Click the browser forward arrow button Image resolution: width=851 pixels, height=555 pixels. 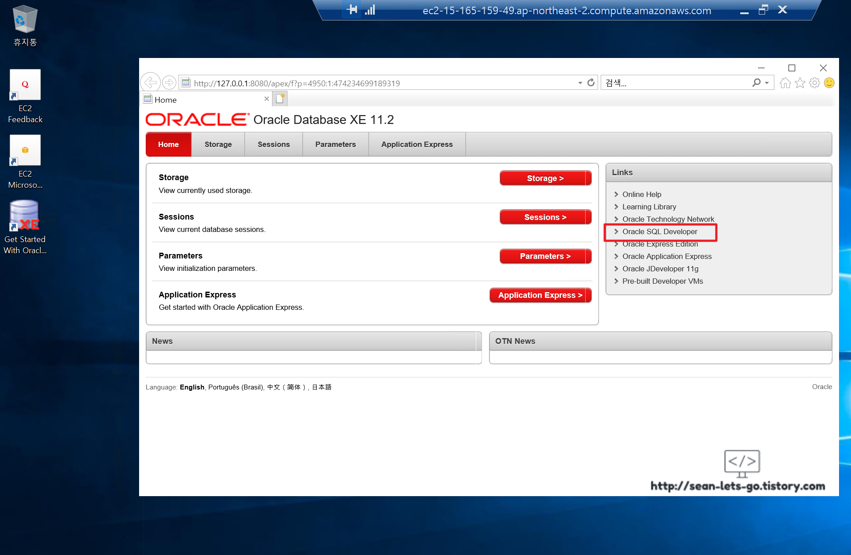[169, 83]
